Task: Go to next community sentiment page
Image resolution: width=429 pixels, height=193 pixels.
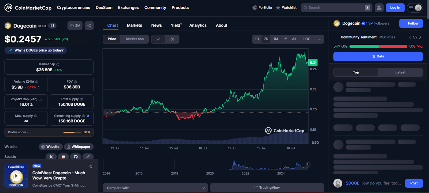Action: coord(420,37)
